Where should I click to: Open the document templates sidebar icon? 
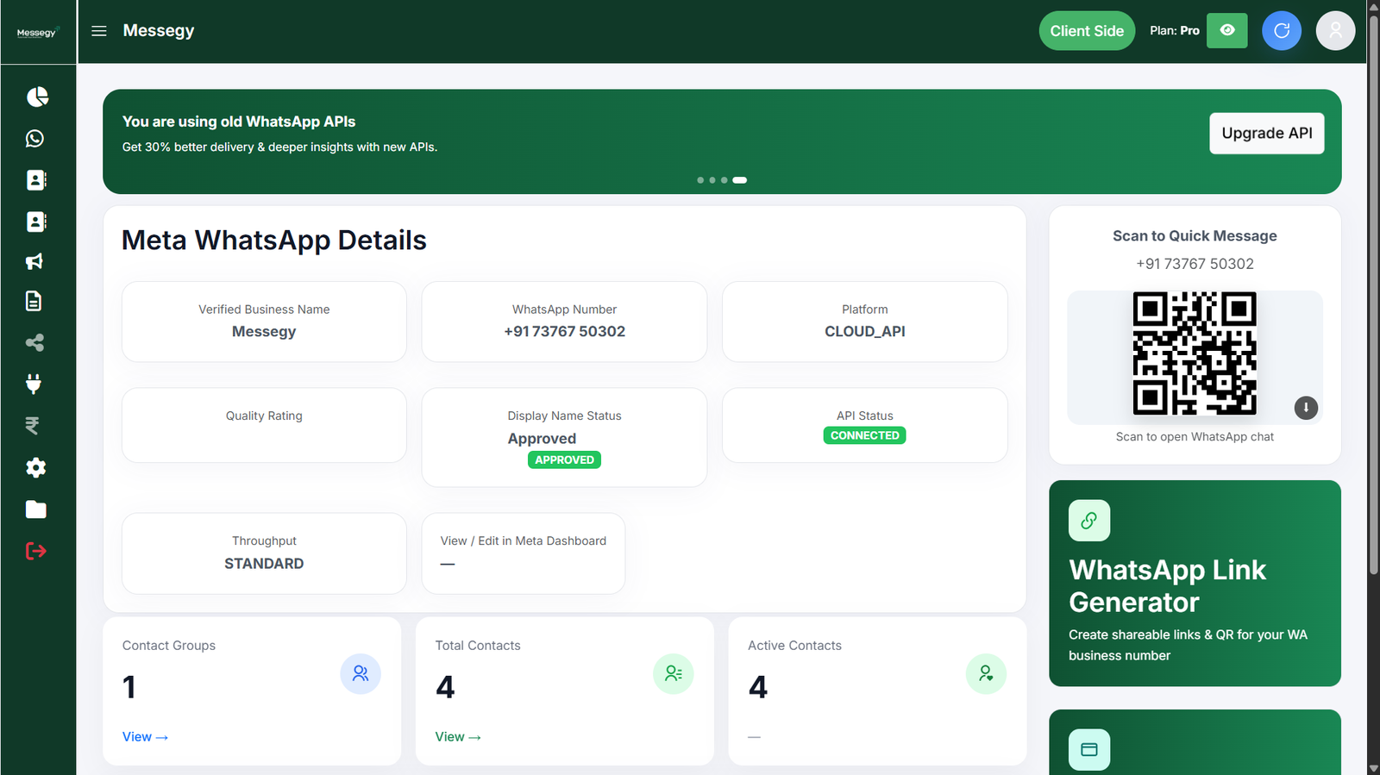point(34,301)
